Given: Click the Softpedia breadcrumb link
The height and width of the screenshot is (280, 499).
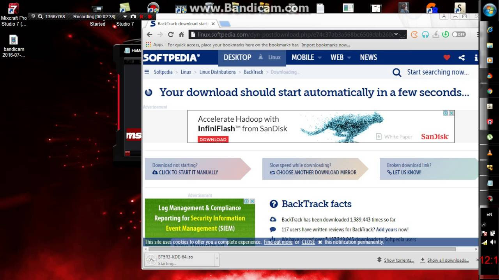Looking at the screenshot, I should coord(163,72).
